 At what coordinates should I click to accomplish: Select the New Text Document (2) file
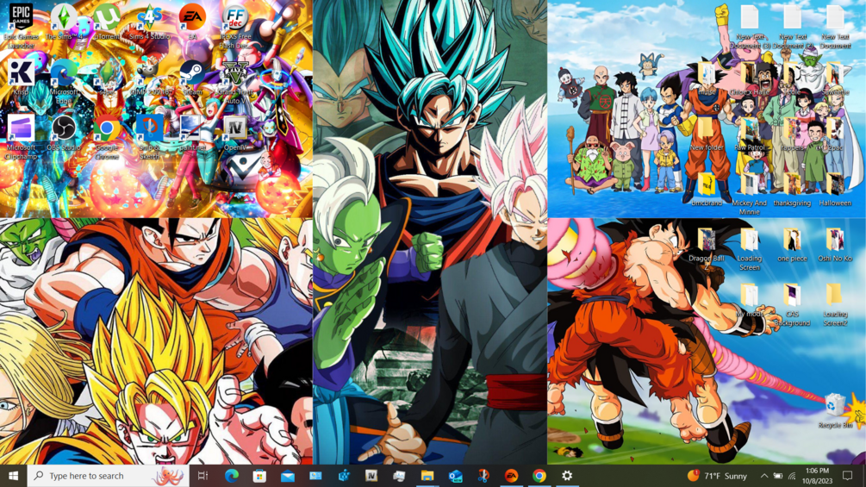click(x=793, y=26)
